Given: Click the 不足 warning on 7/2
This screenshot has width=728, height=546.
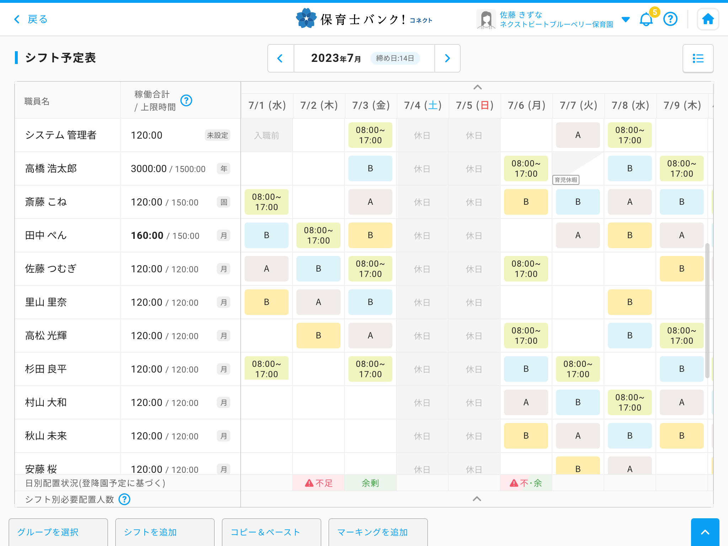Looking at the screenshot, I should click(318, 483).
